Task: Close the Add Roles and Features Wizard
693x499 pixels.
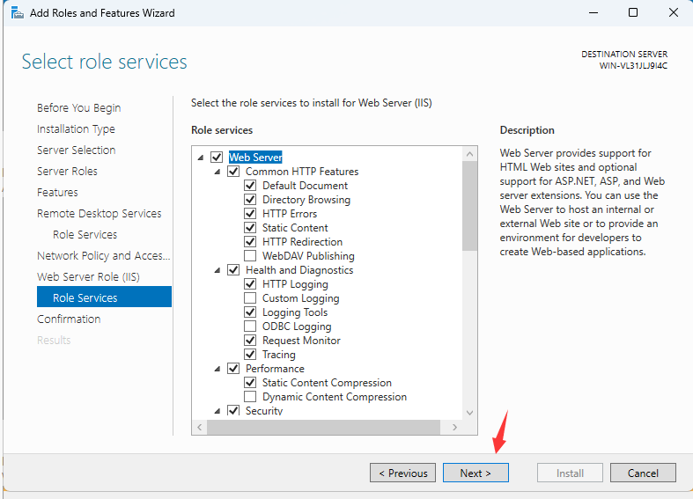Action: pos(673,12)
